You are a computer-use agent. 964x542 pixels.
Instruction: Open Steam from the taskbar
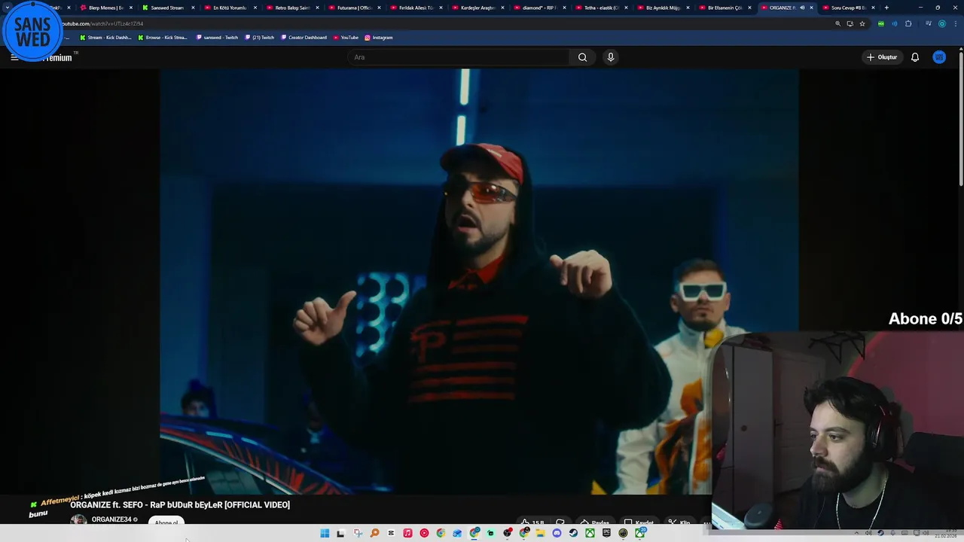573,533
